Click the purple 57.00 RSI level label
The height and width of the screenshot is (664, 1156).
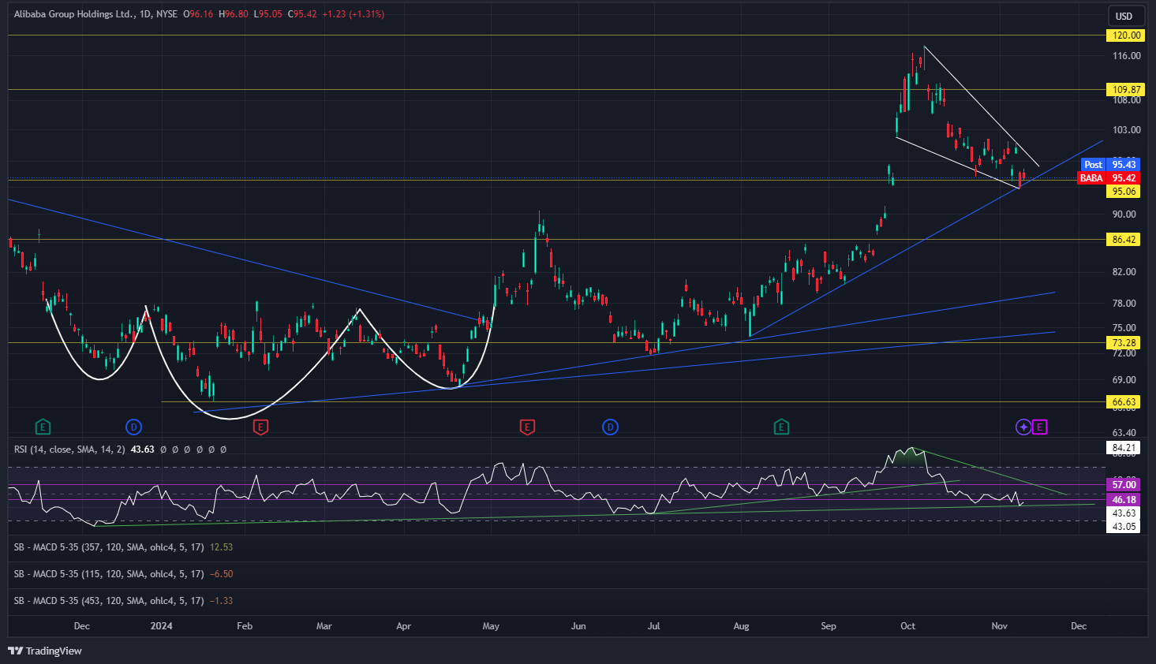(x=1124, y=484)
